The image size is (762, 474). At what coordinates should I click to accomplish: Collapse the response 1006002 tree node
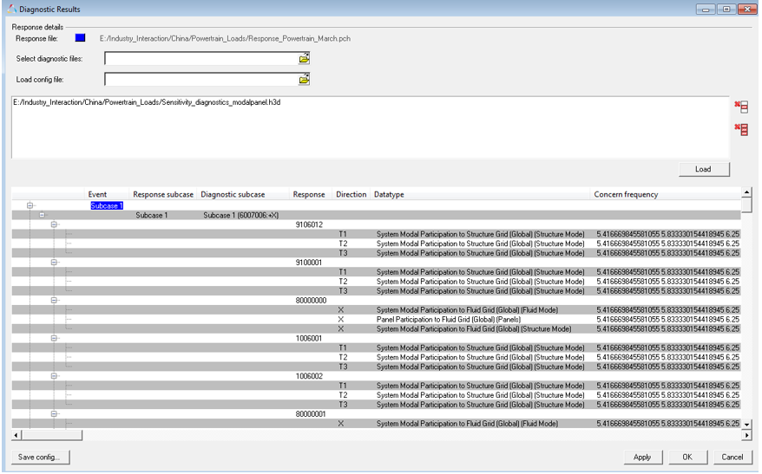[55, 377]
